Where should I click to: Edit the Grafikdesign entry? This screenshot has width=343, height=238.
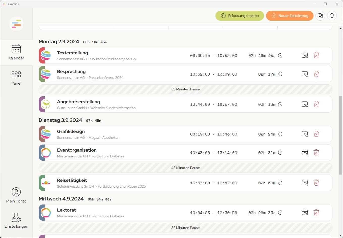[305, 134]
